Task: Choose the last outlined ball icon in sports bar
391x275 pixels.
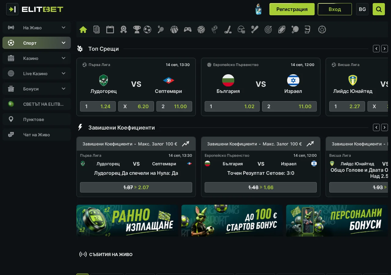Action: [322, 30]
